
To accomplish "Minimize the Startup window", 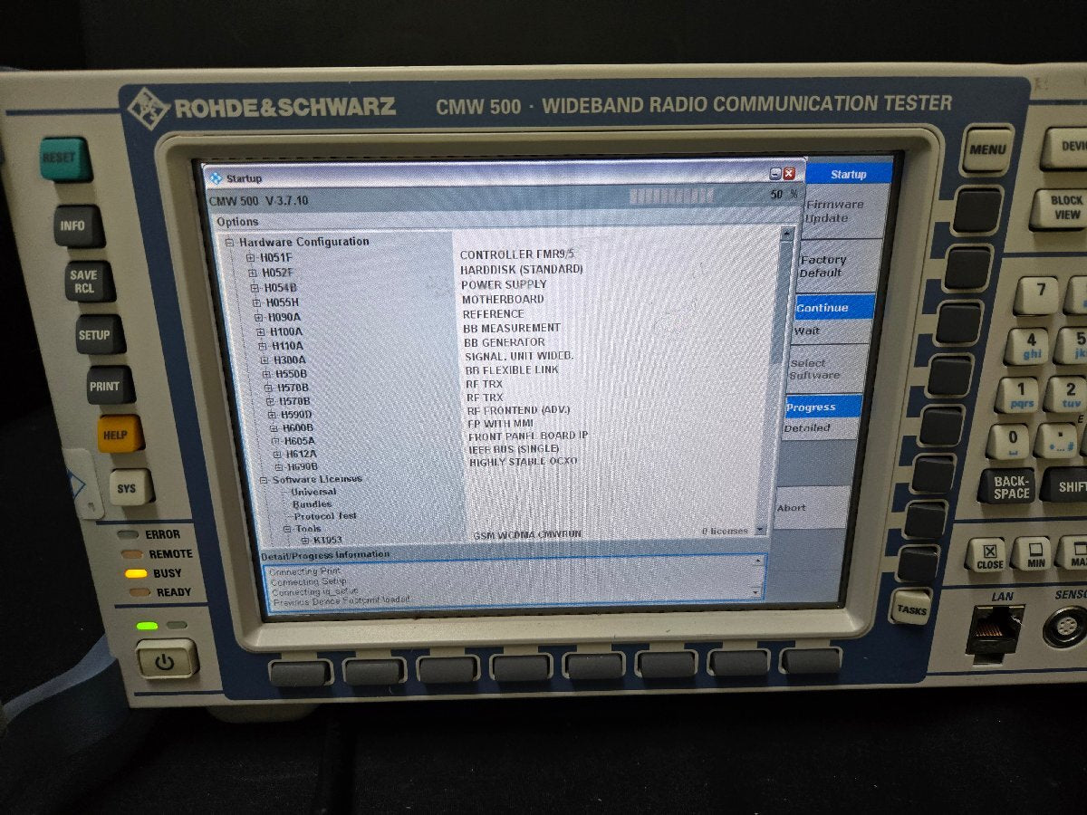I will (x=775, y=174).
